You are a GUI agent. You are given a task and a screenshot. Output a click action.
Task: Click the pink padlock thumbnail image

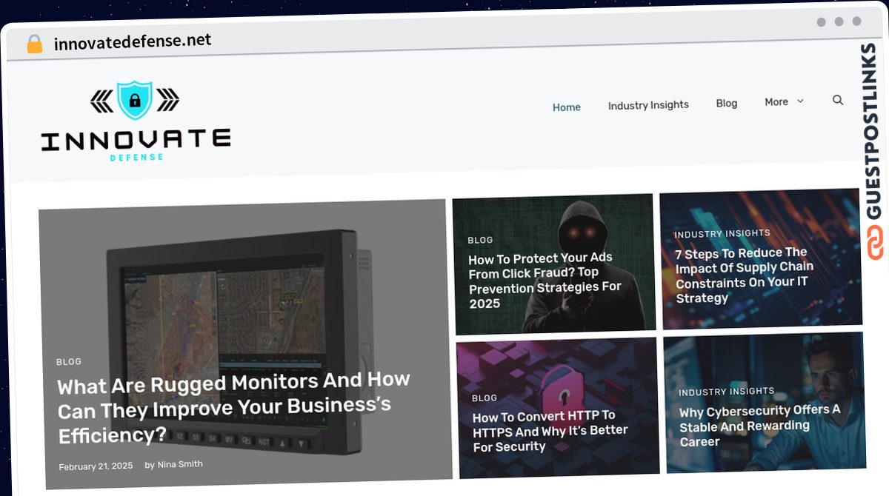coord(557,408)
